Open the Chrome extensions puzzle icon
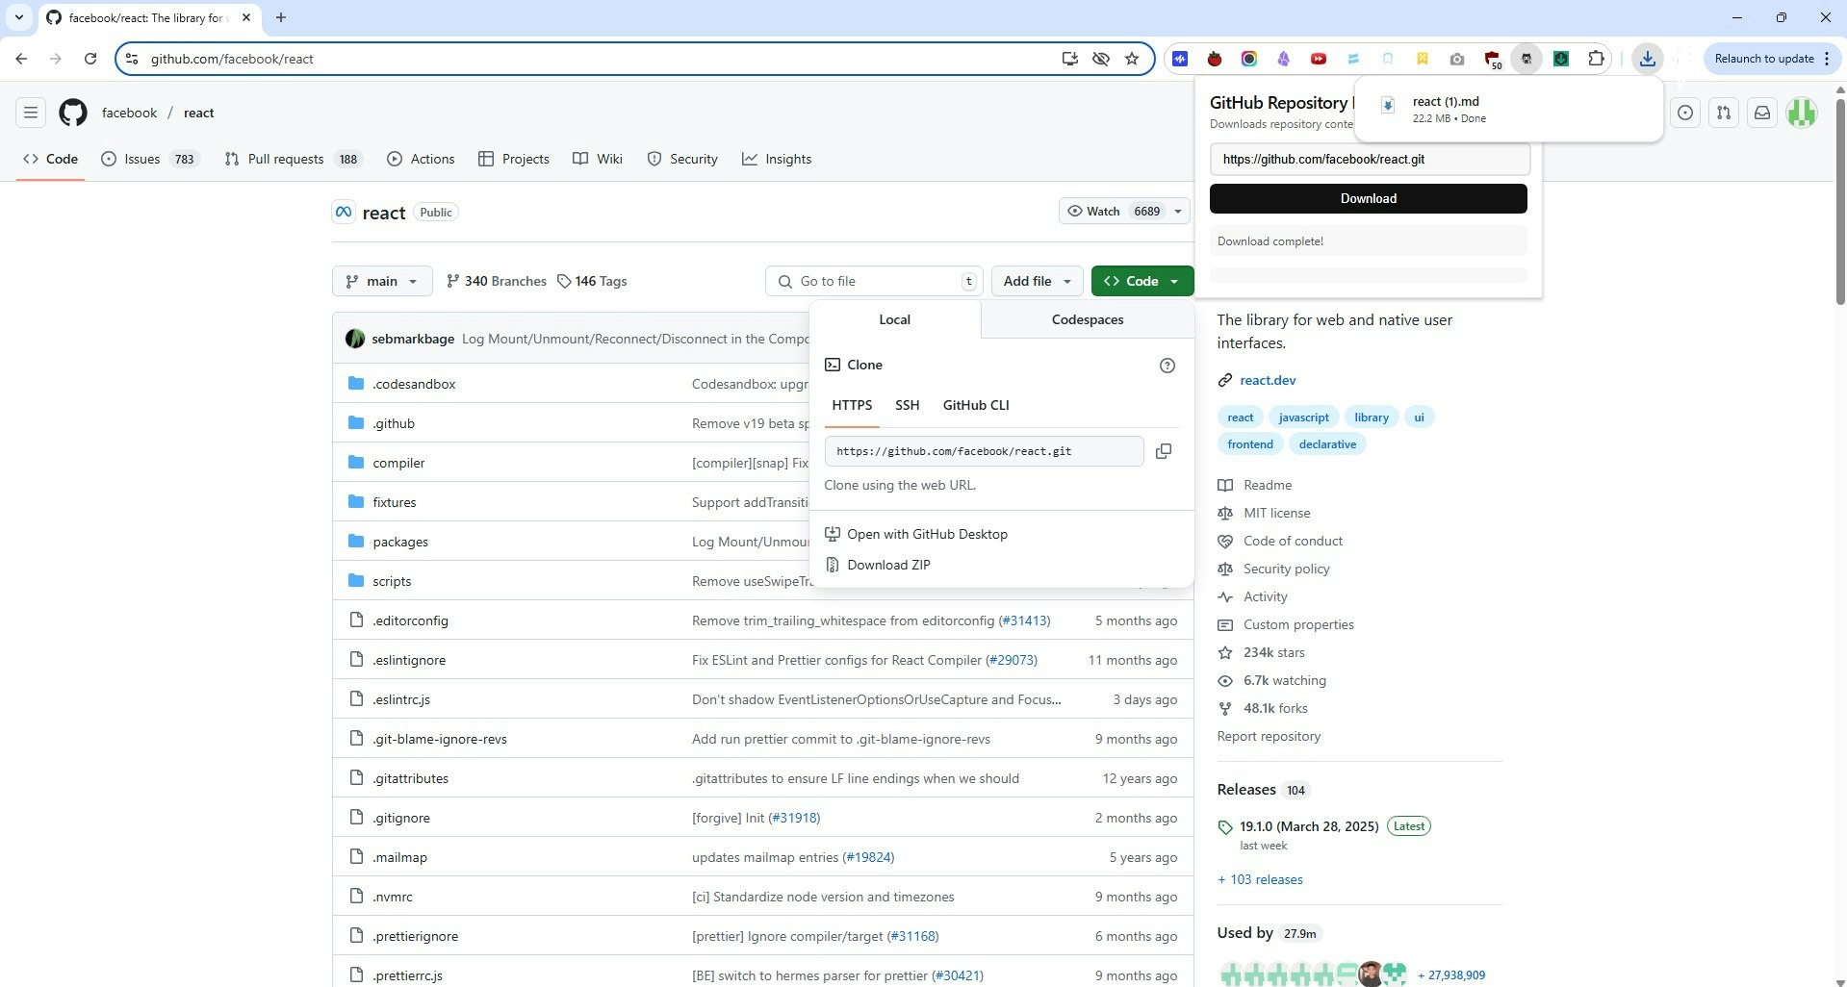Screen dimensions: 1847x987 click(x=1596, y=59)
